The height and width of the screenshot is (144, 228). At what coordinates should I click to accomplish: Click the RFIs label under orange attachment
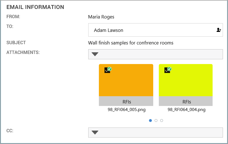(x=127, y=101)
